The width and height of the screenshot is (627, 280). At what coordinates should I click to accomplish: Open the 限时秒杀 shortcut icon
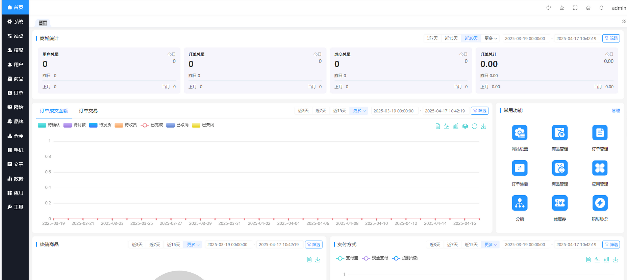pos(600,203)
